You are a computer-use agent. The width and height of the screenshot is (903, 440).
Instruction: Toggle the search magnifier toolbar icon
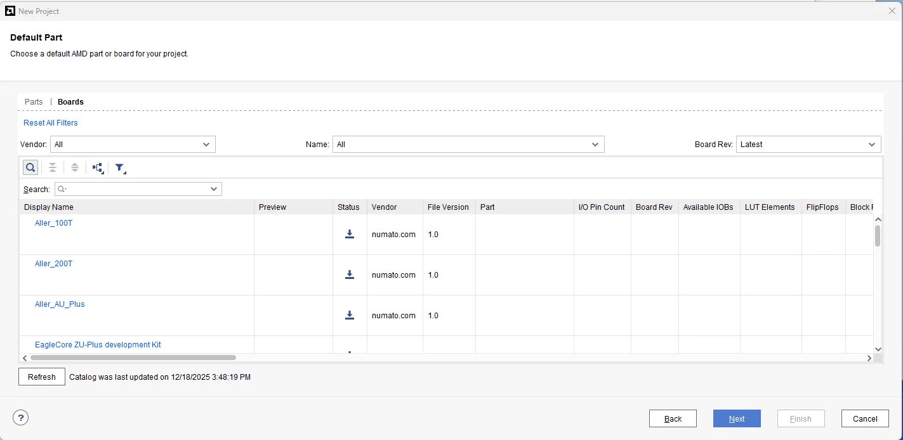30,167
